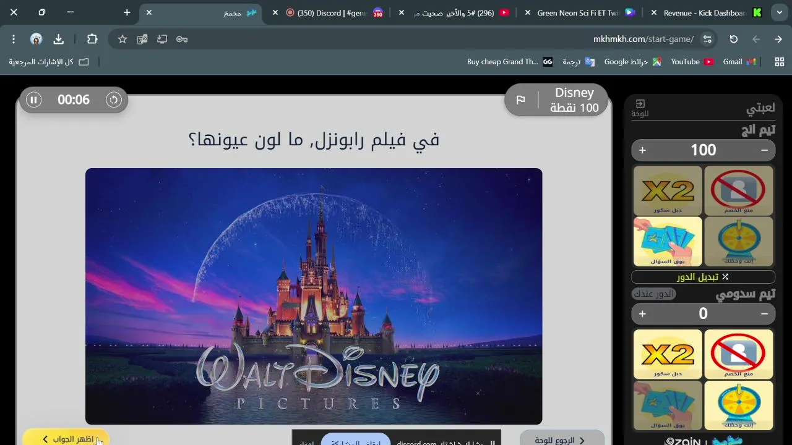Open the Google Translate bookmark ترجمة
This screenshot has width=792, height=445.
[579, 62]
